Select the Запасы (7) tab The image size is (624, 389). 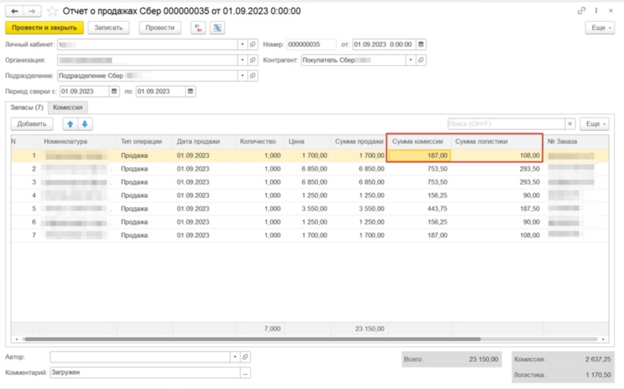pyautogui.click(x=27, y=108)
